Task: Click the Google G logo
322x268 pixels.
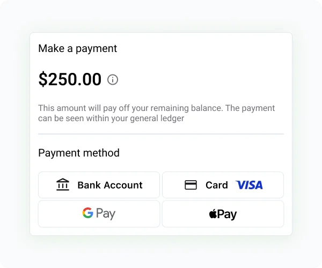Action: 87,213
